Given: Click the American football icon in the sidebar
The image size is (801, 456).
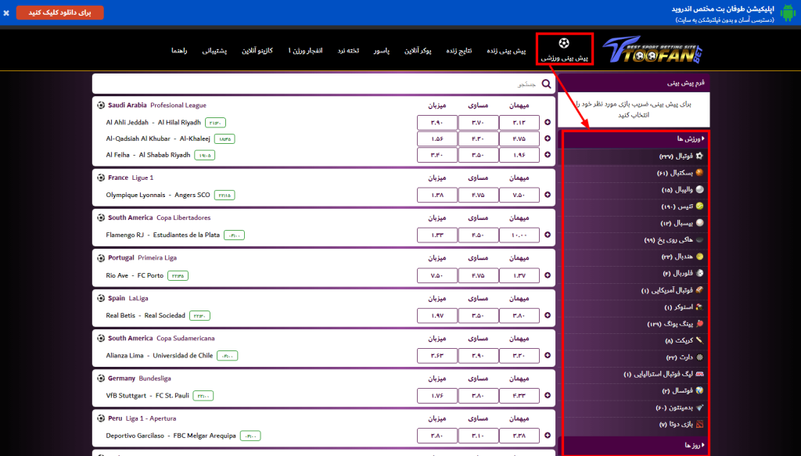Looking at the screenshot, I should (699, 289).
